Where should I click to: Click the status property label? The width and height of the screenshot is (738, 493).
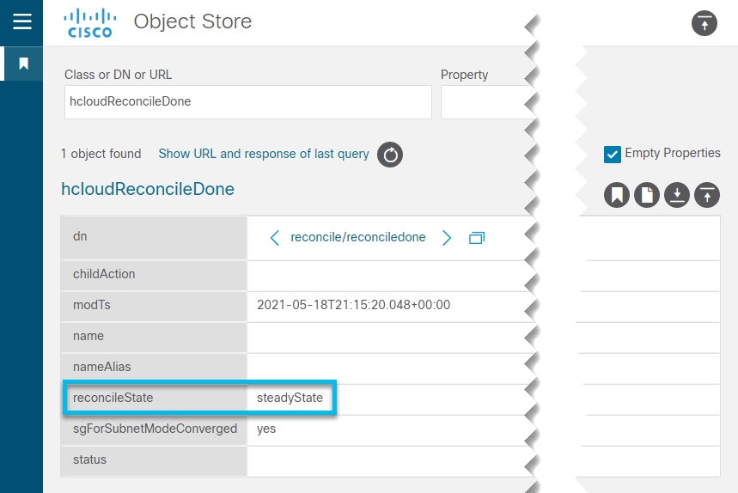[x=89, y=460]
